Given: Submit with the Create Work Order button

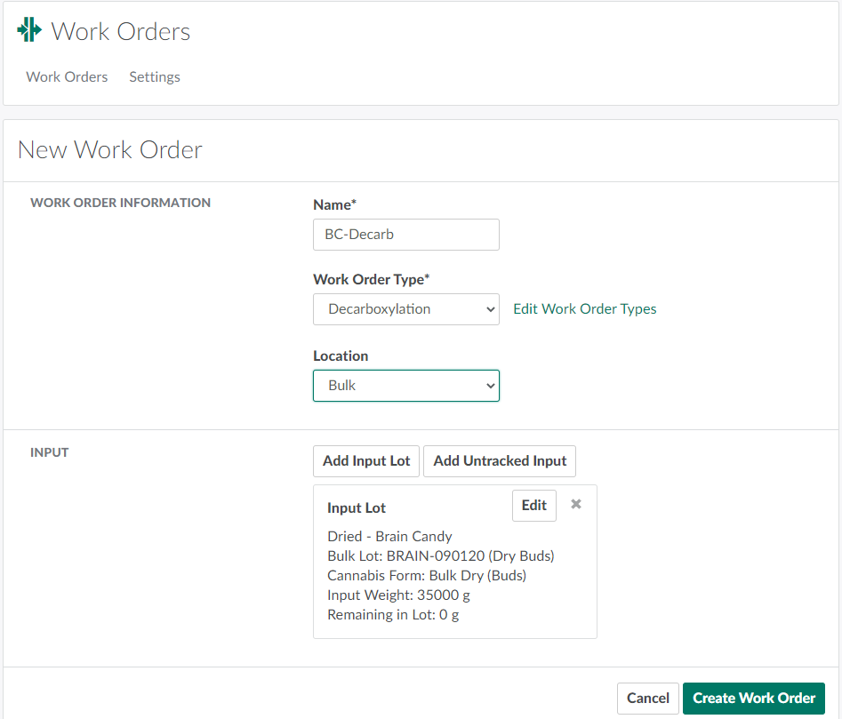Looking at the screenshot, I should pos(754,698).
